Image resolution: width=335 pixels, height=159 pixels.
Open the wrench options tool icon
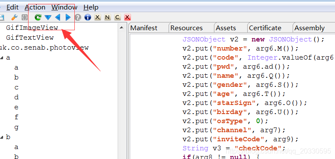[14, 17]
